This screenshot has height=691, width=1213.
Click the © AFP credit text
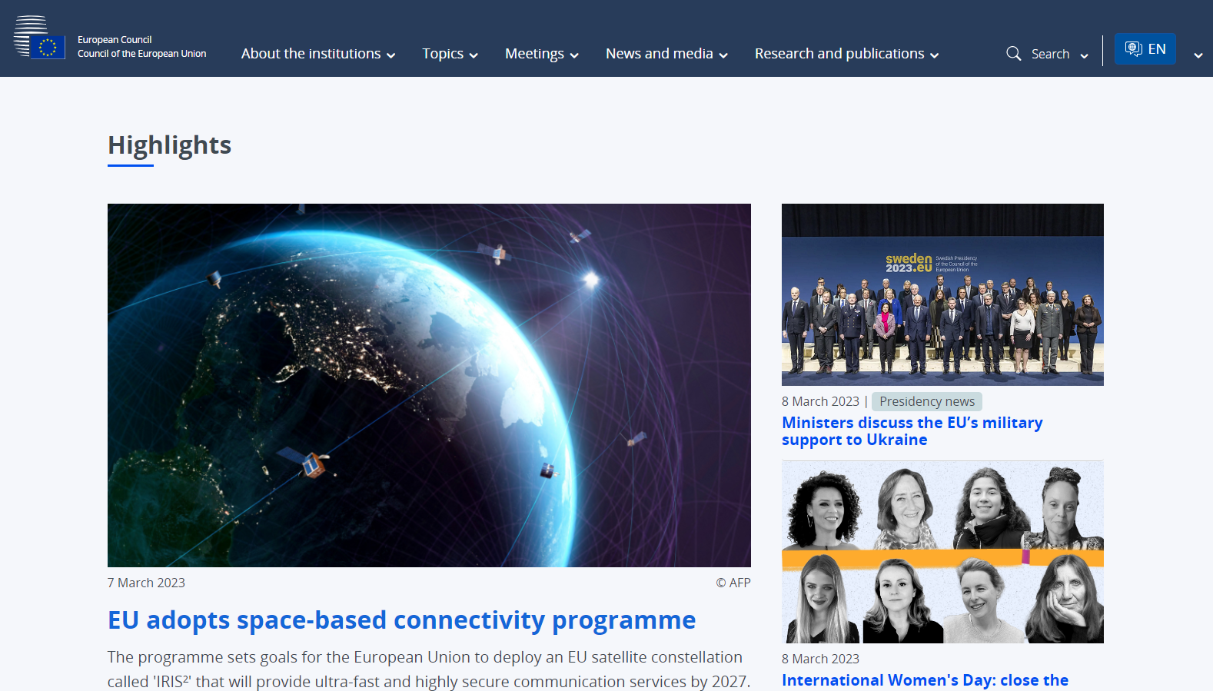[x=733, y=583]
